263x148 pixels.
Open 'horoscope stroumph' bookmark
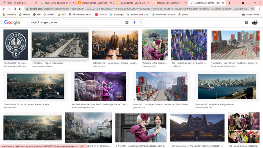[163, 14]
